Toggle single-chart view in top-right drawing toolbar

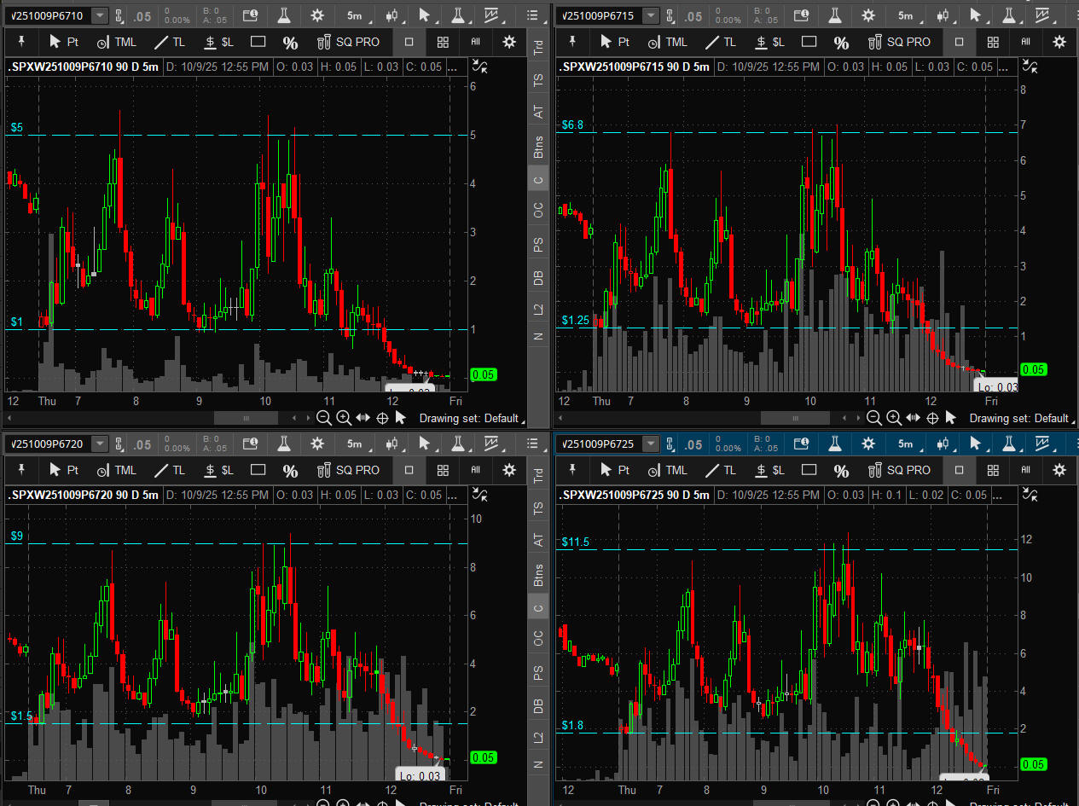click(959, 42)
